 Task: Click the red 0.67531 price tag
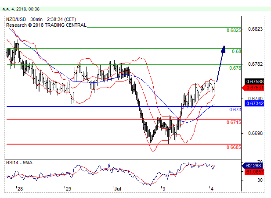(x=253, y=88)
